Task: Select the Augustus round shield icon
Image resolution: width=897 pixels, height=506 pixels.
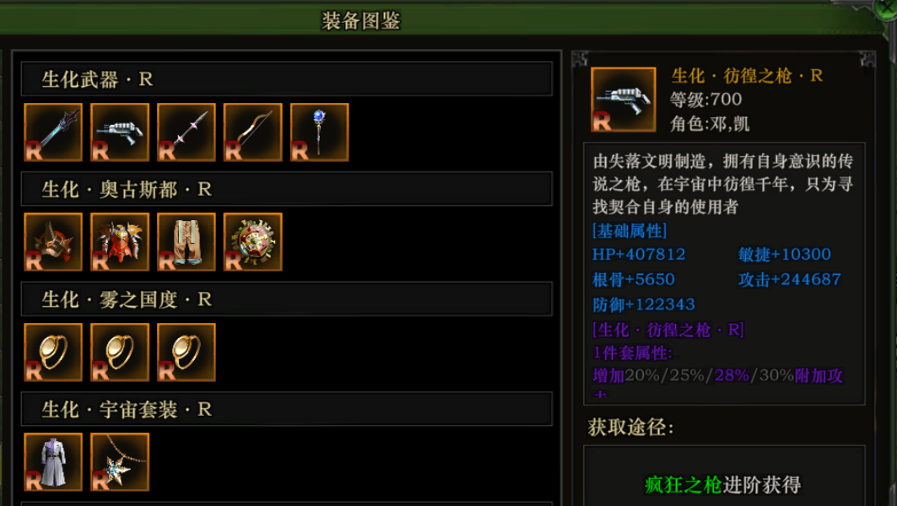Action: pos(253,242)
